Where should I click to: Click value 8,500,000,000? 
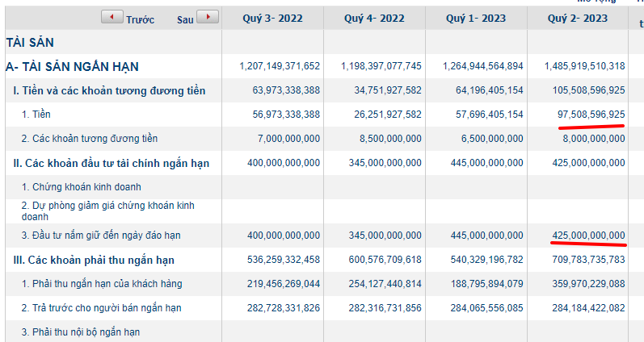390,139
